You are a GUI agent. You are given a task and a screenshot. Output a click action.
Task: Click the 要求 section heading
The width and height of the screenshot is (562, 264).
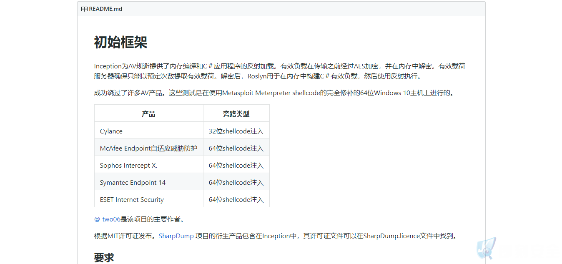pyautogui.click(x=104, y=257)
